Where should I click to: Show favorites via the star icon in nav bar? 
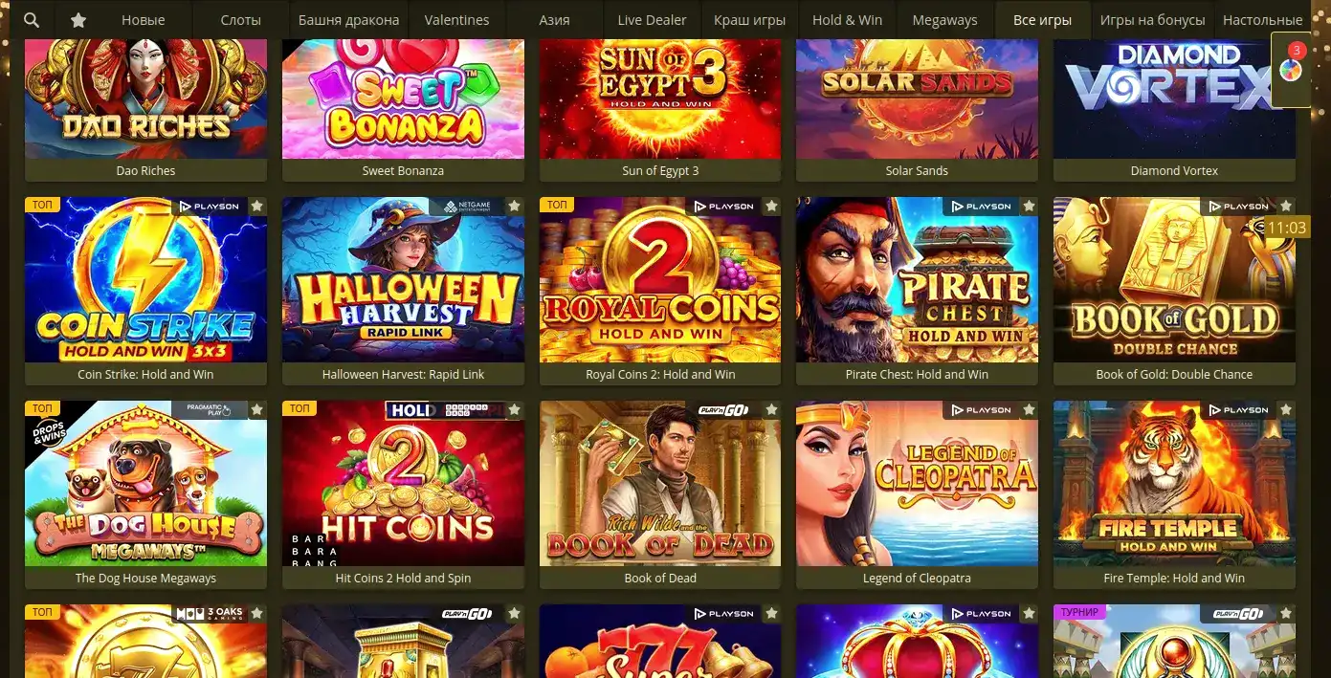click(x=78, y=20)
